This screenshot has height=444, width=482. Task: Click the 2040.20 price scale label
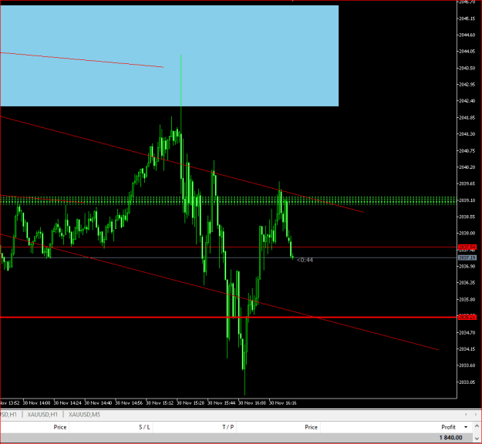click(x=467, y=167)
